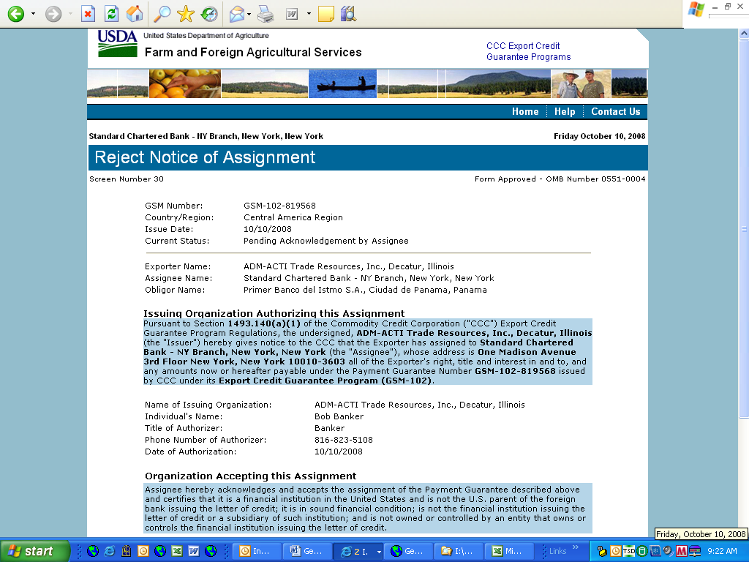Launch Excel from the Quick Launch bar
The height and width of the screenshot is (562, 749).
[177, 551]
